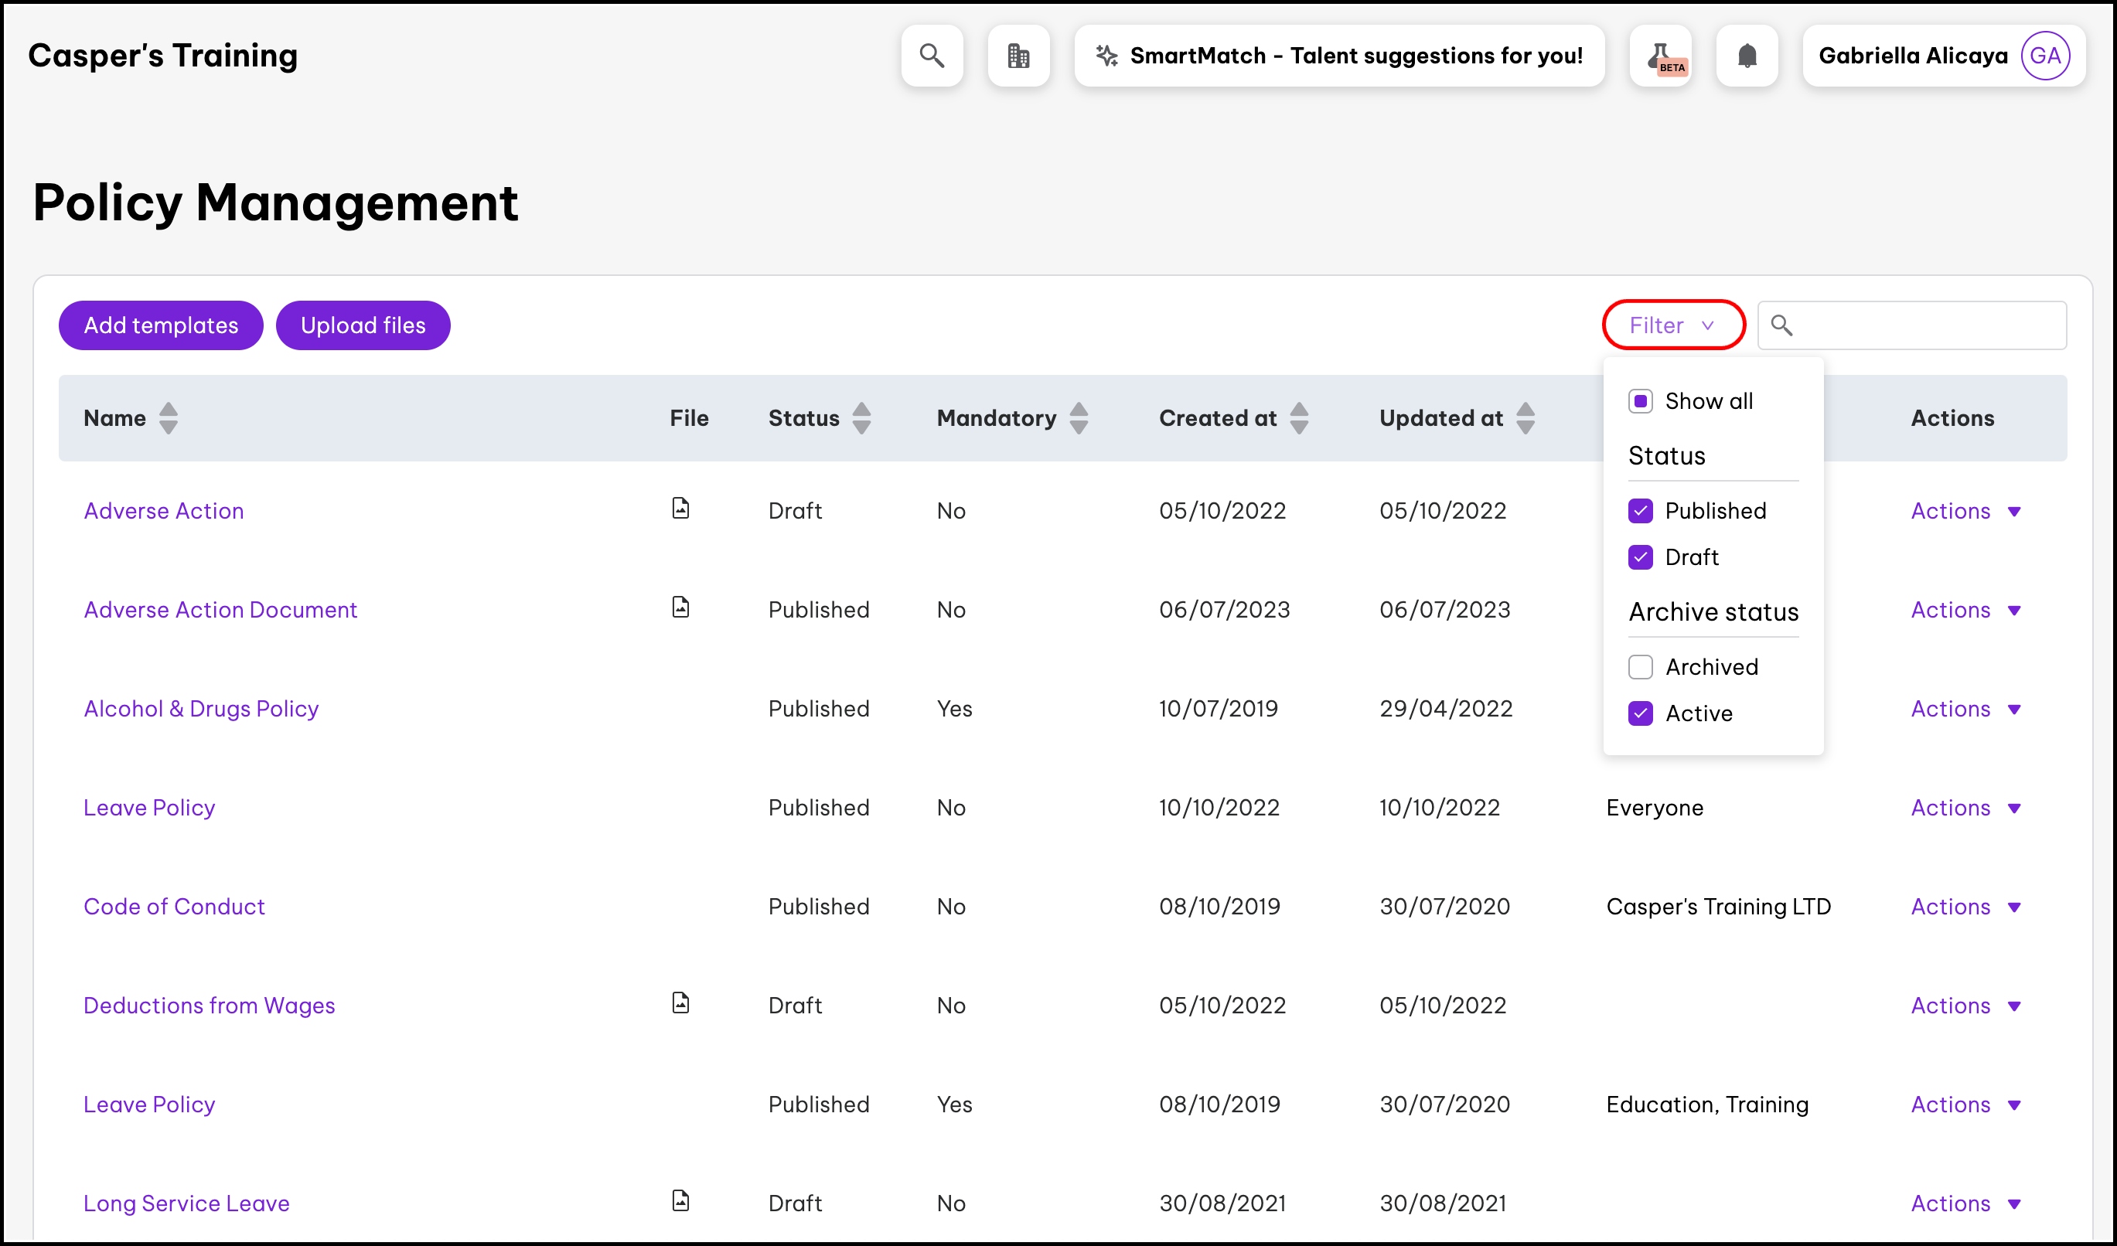The height and width of the screenshot is (1246, 2117).
Task: Open file icon for Adverse Action Document
Action: coord(680,607)
